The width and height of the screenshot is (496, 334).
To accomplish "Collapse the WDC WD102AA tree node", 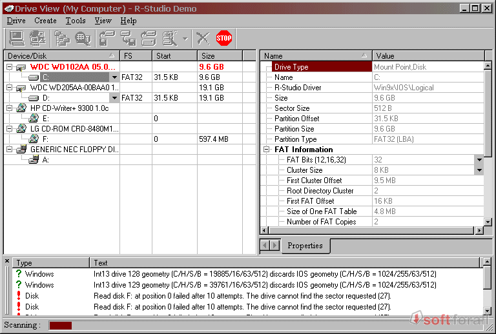I will tap(10, 67).
